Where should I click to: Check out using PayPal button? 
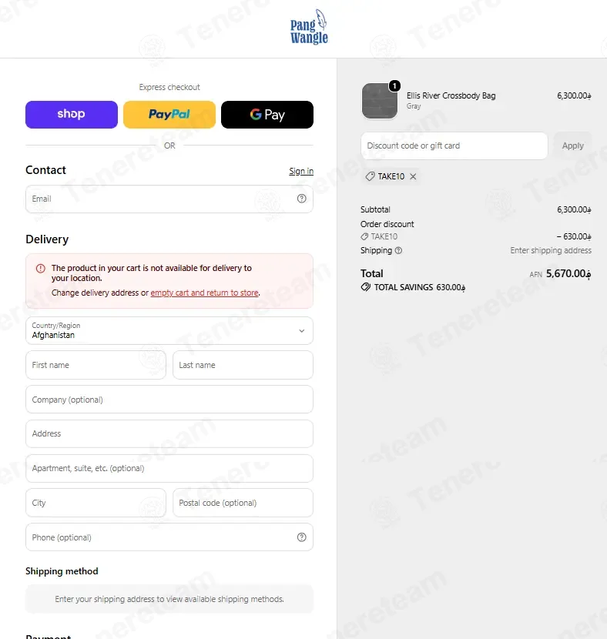point(169,115)
